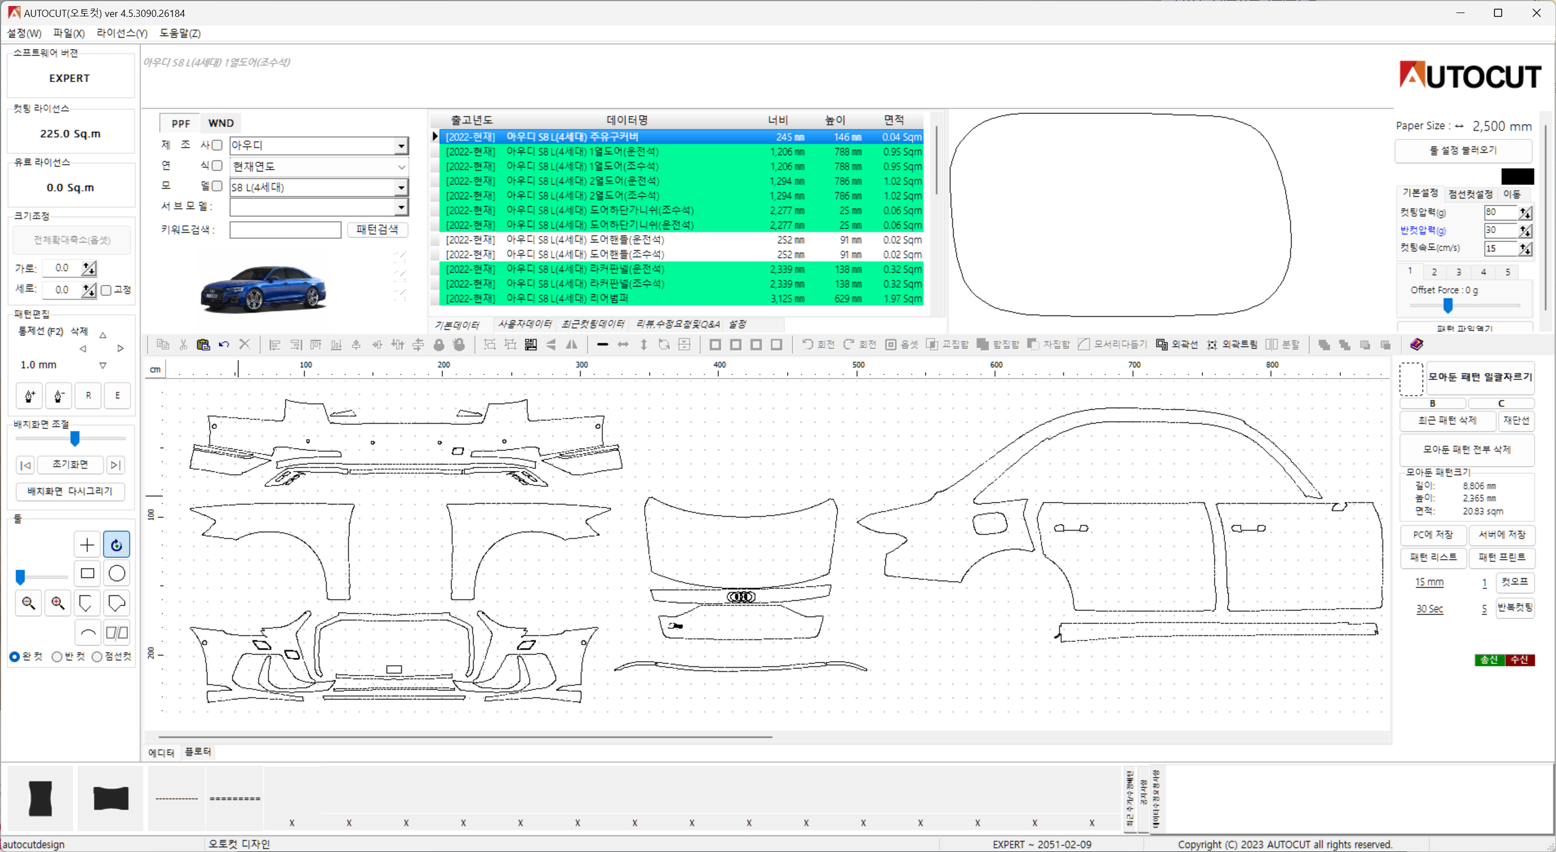Image resolution: width=1556 pixels, height=852 pixels.
Task: Click the first black pattern thumbnail at bottom
Action: click(x=40, y=798)
